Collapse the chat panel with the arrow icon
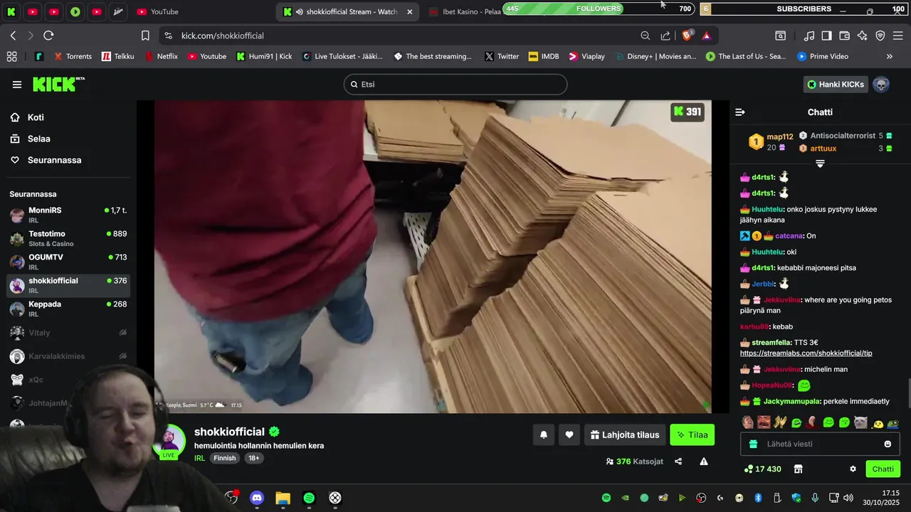 coord(740,112)
